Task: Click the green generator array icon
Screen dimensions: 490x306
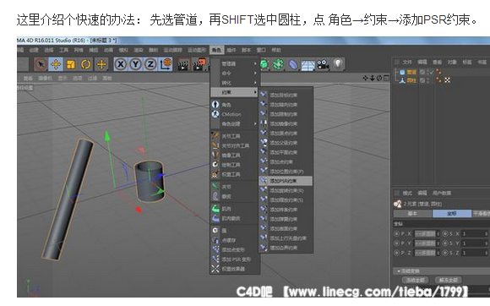Action: click(x=279, y=64)
